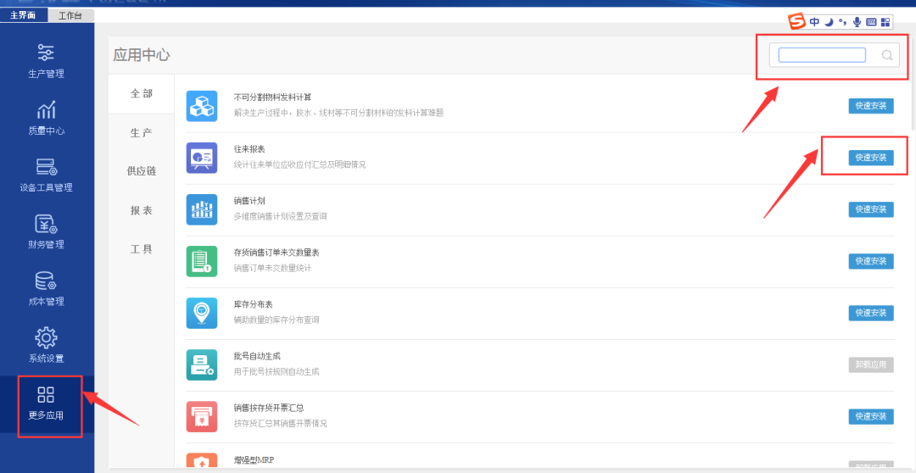Click the 往来报表 app icon

pos(201,158)
